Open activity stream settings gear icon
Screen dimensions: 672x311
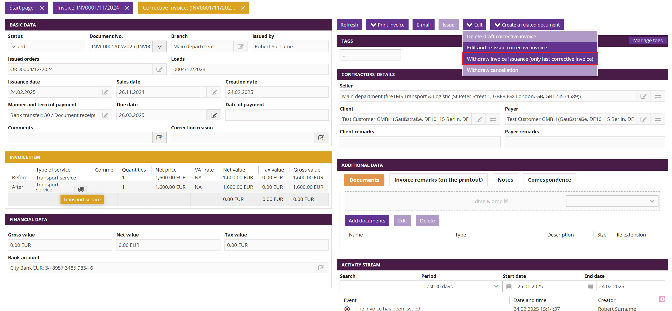662,299
